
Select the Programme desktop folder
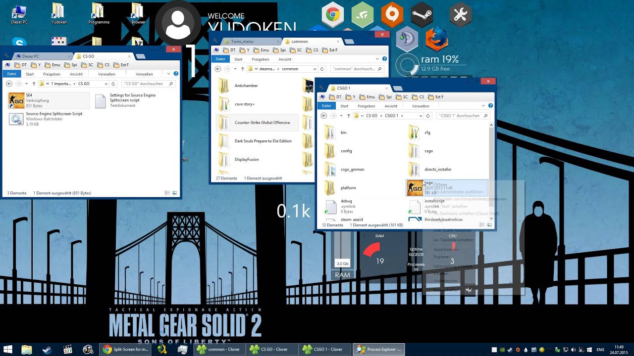[99, 14]
